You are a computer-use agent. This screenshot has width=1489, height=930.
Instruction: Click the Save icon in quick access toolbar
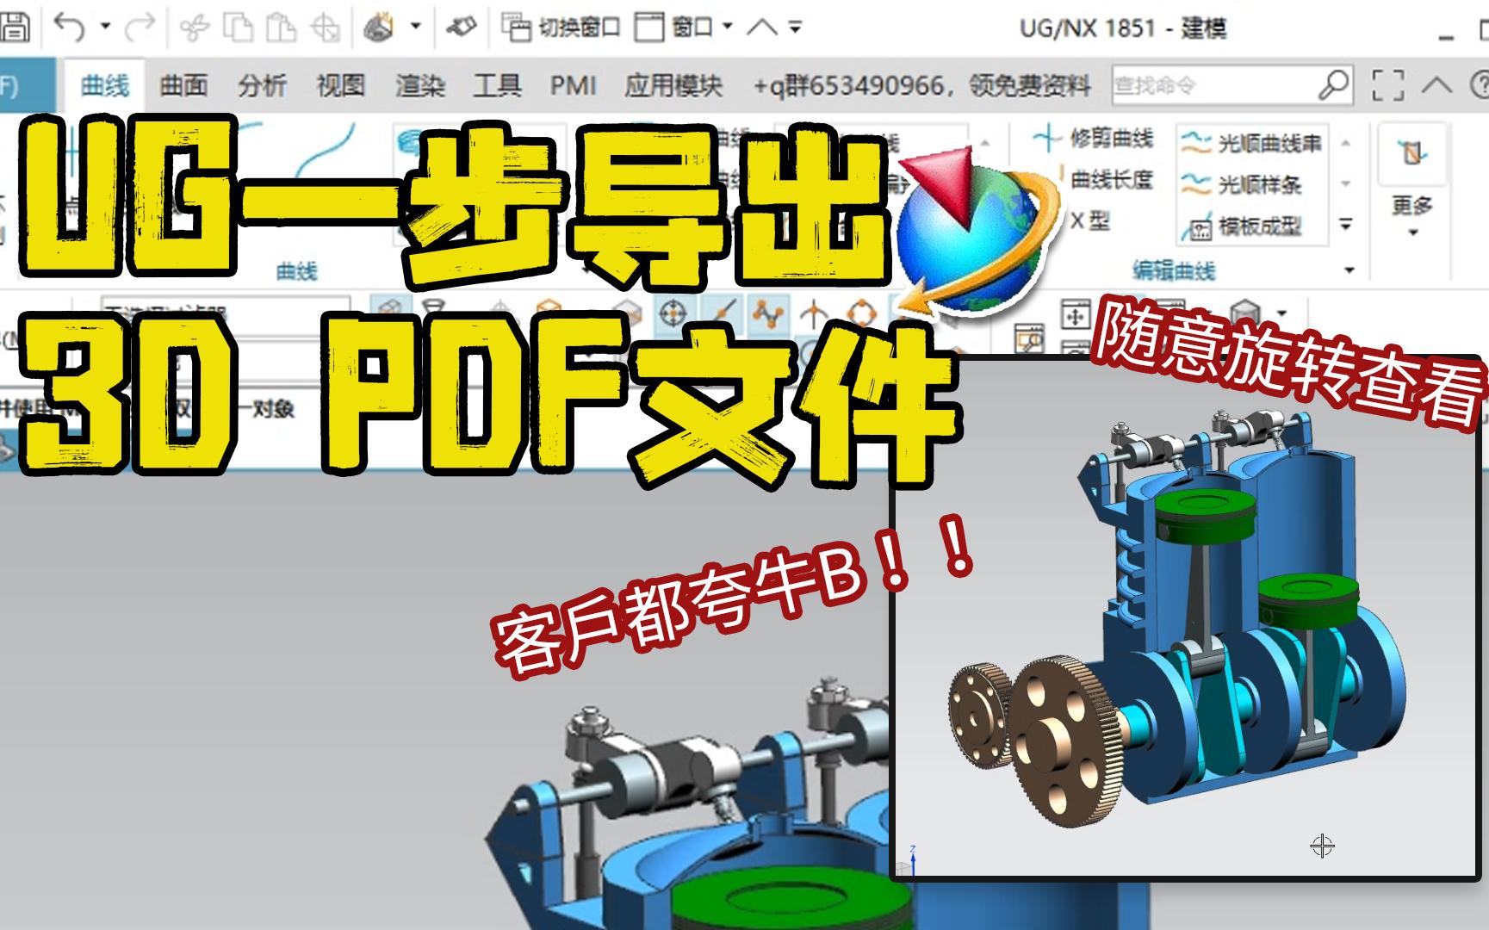(14, 28)
